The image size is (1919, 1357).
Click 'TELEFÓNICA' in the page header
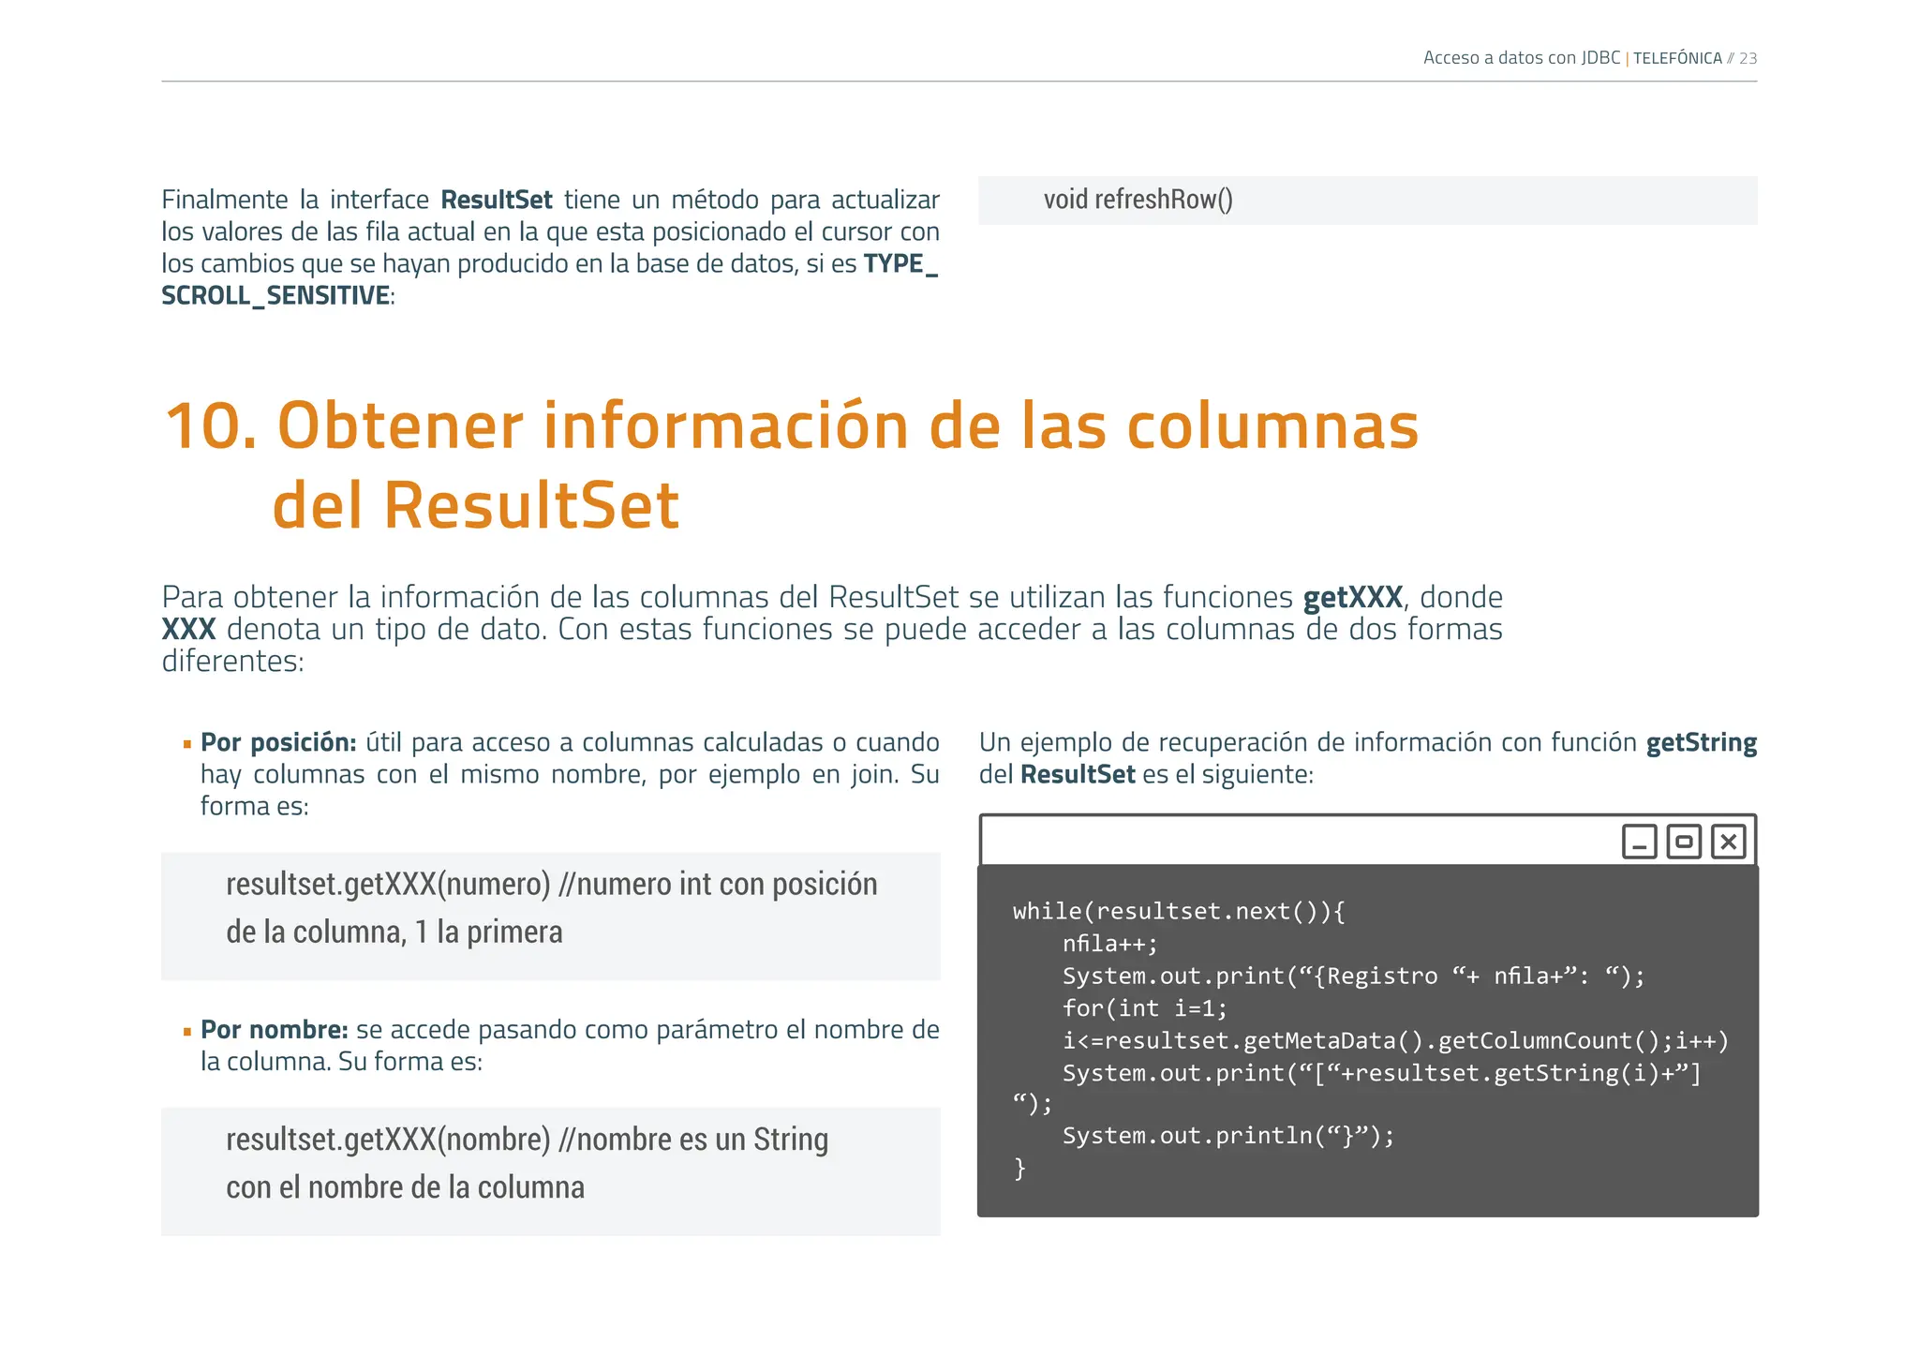(x=1677, y=58)
